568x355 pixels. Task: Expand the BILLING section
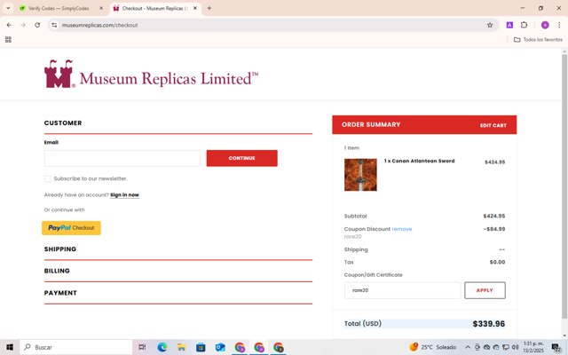point(57,271)
